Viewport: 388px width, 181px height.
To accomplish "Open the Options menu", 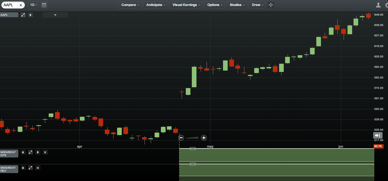I will [214, 5].
